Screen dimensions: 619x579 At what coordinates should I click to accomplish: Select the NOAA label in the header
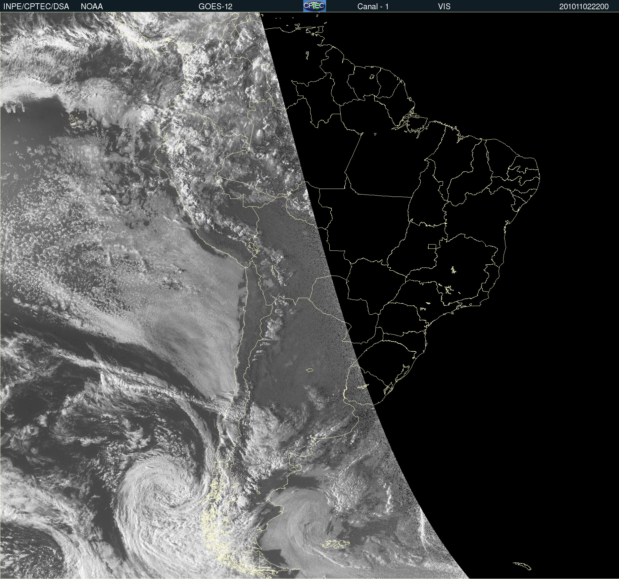[x=92, y=7]
